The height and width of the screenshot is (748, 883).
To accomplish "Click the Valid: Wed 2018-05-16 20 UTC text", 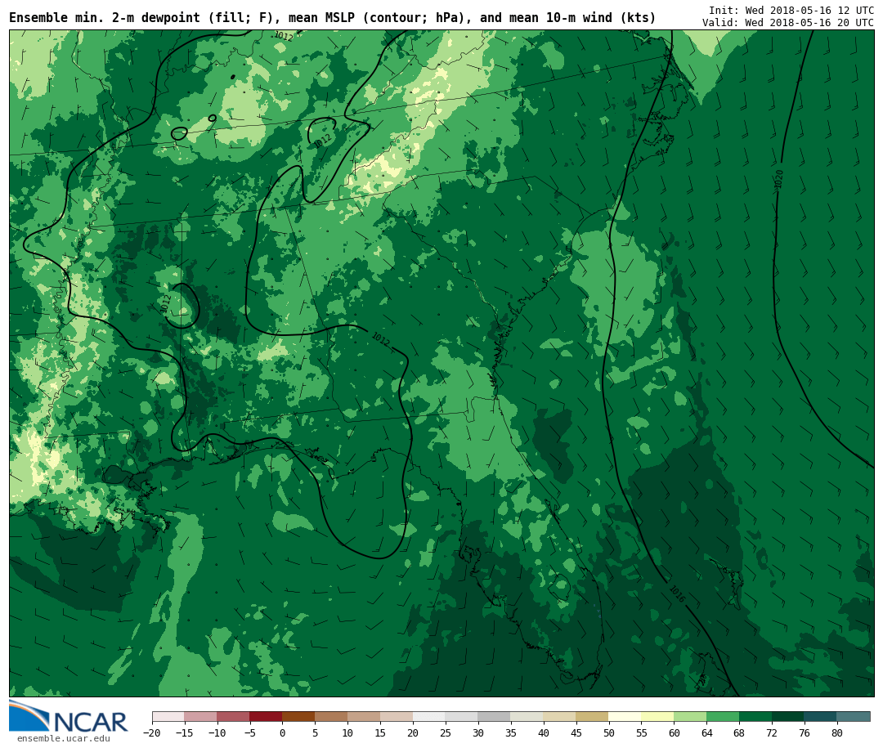I will (788, 23).
